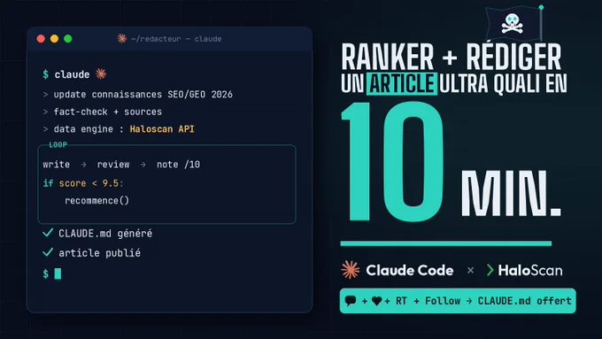Click the 'article publié' text
This screenshot has height=339, width=602.
click(99, 253)
